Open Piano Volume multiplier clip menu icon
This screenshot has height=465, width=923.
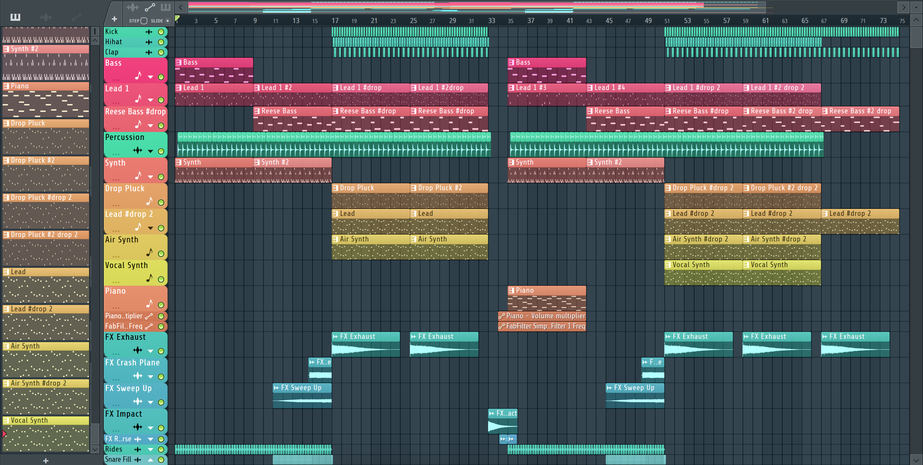click(502, 316)
